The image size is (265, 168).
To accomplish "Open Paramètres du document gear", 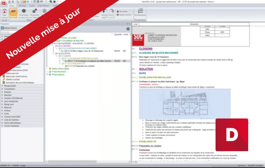I will 24,11.
